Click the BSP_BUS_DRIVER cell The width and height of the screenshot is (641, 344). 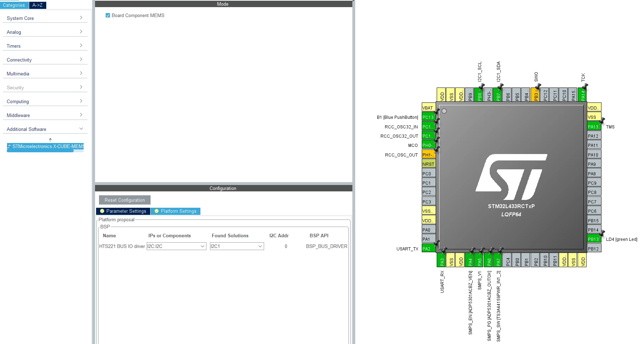coord(327,246)
